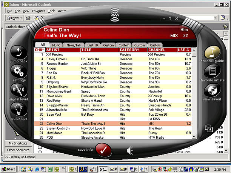Select channel 21 LA KISS row
The image size is (231, 173).
(x=113, y=119)
